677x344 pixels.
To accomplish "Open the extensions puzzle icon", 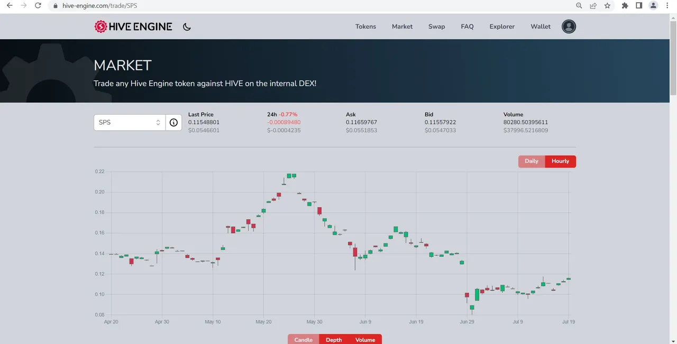I will pyautogui.click(x=625, y=5).
